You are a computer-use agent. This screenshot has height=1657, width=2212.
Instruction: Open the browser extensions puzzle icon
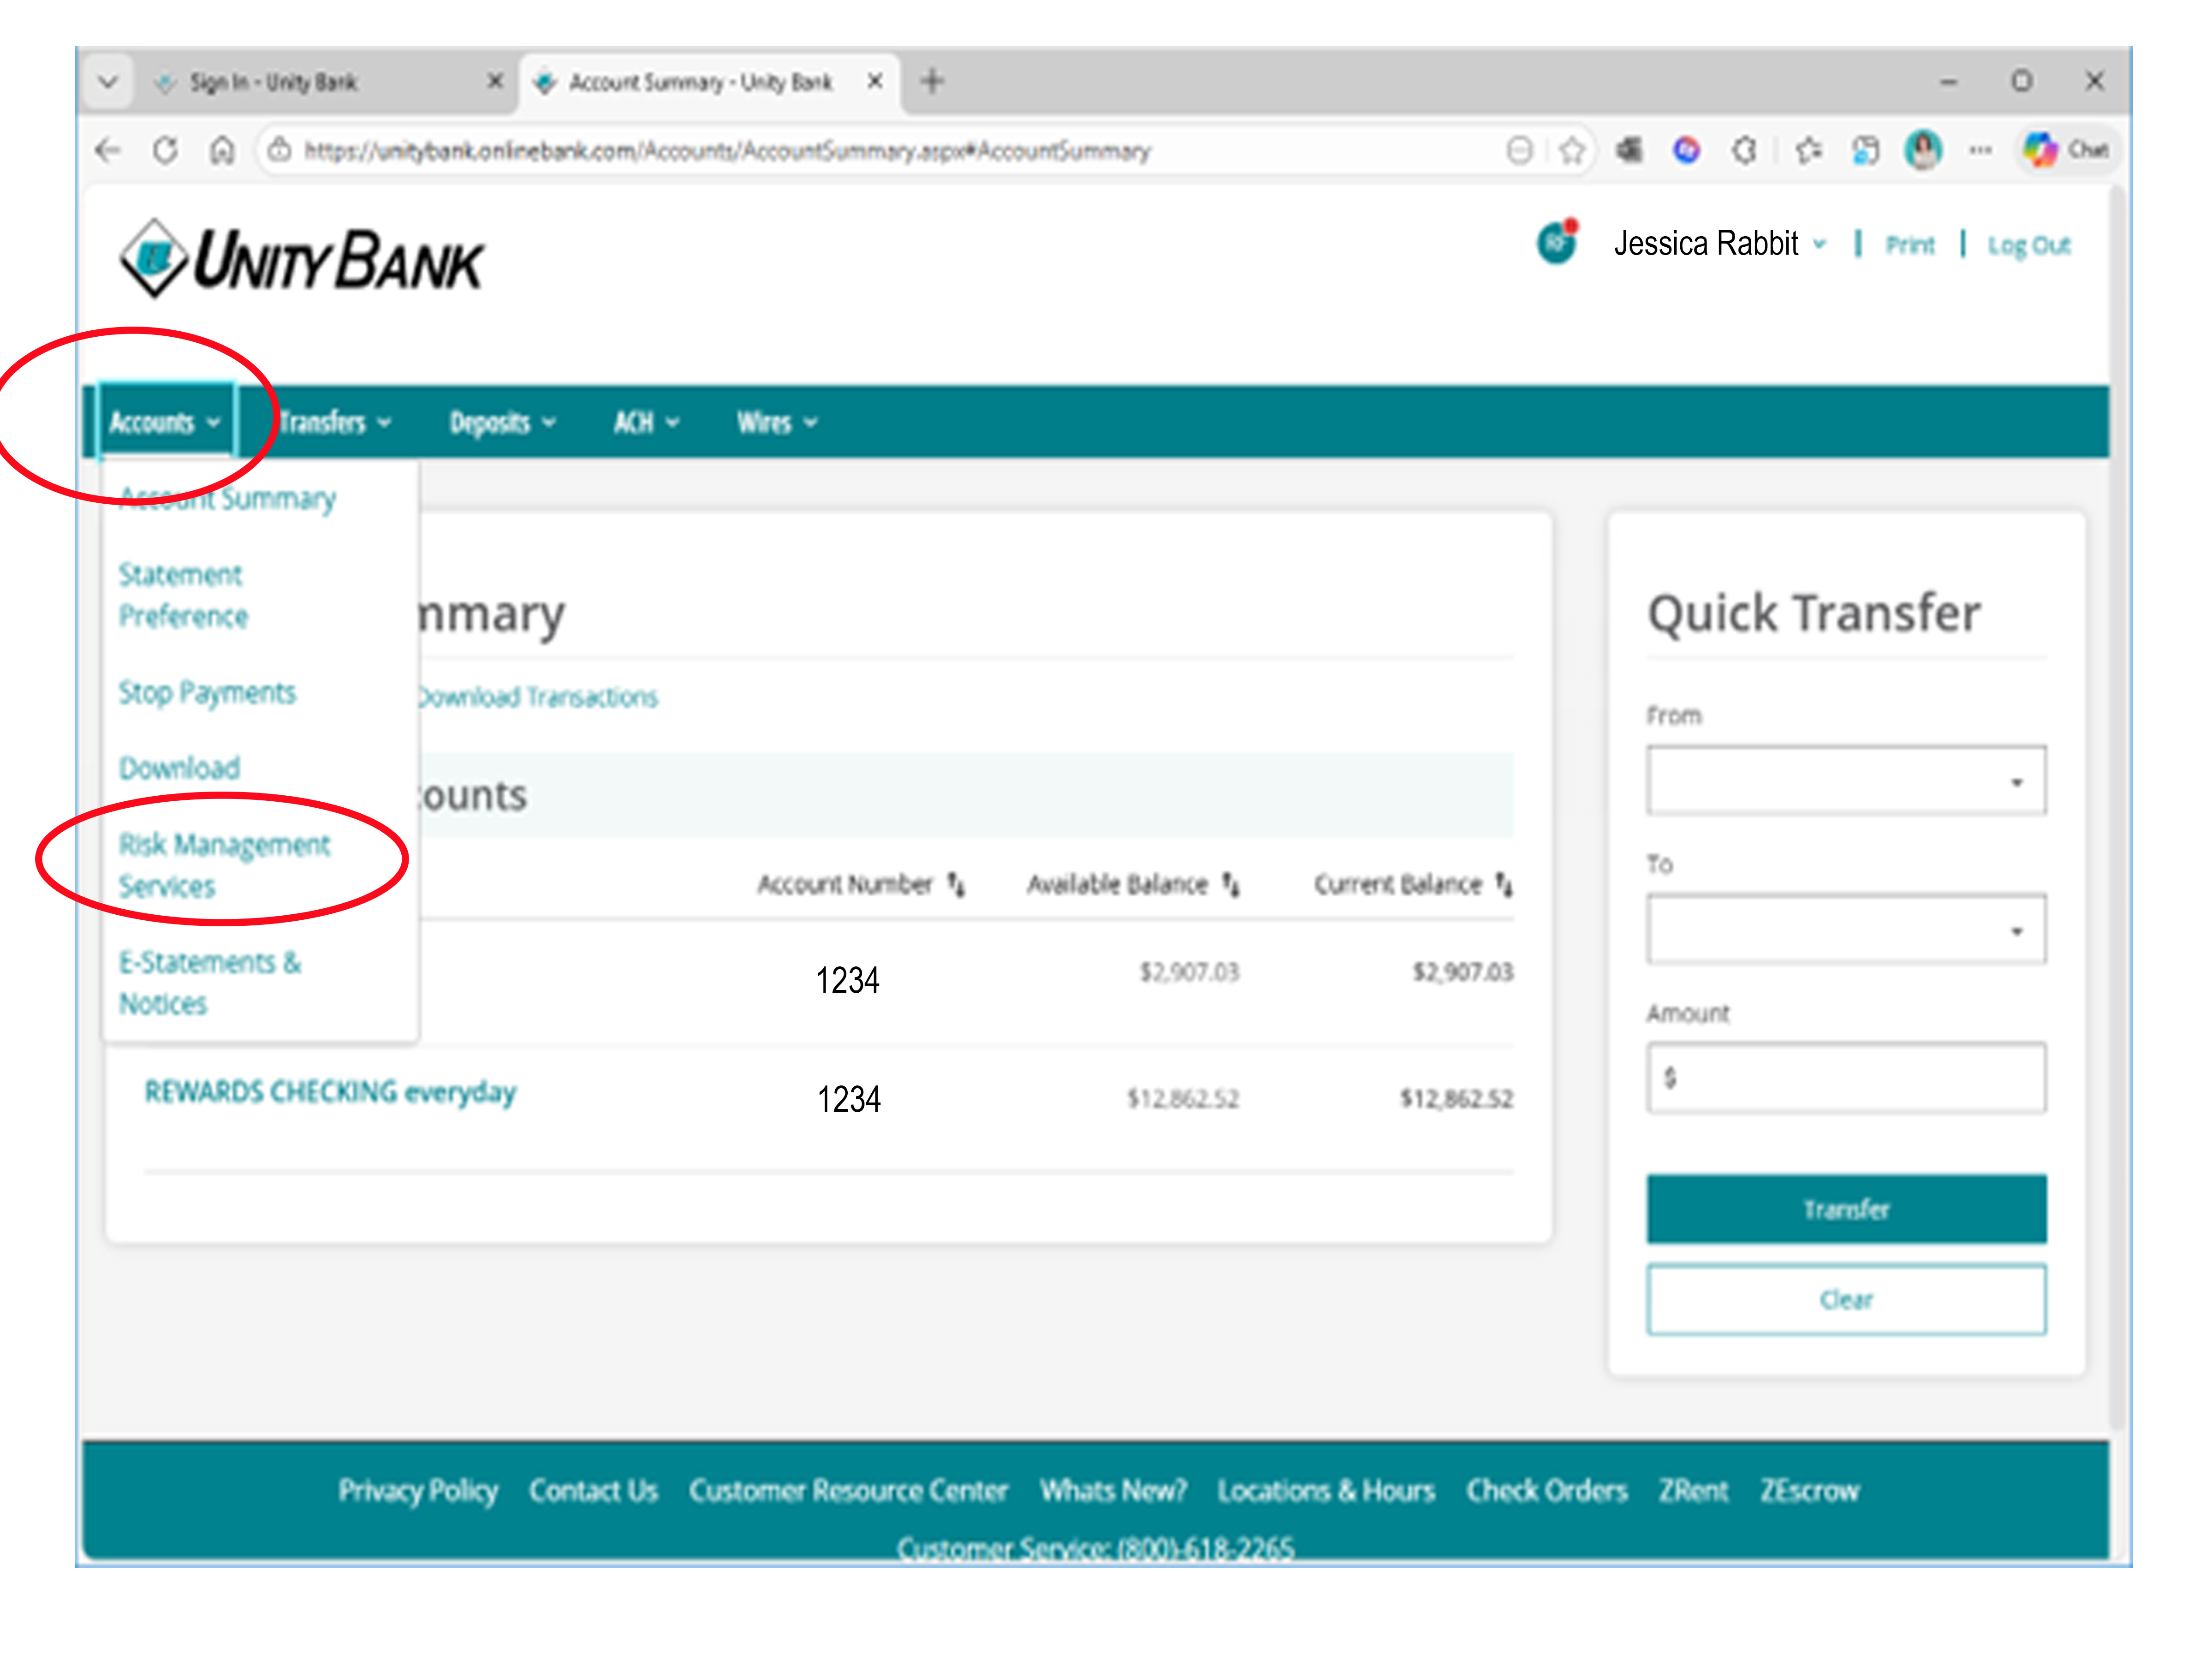point(1745,150)
